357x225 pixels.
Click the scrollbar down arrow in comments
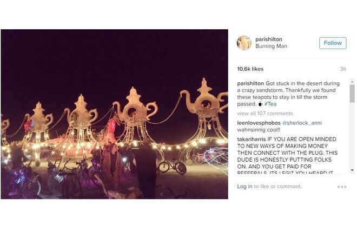(x=352, y=170)
